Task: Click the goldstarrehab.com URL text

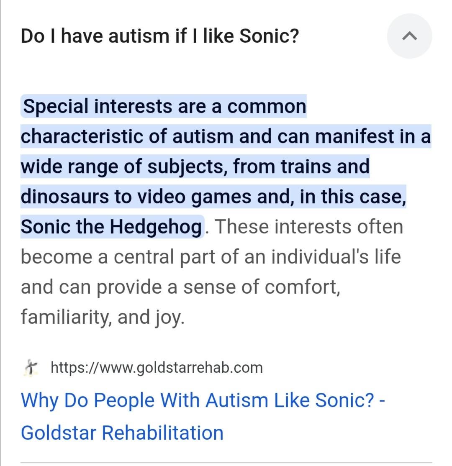Action: [157, 368]
